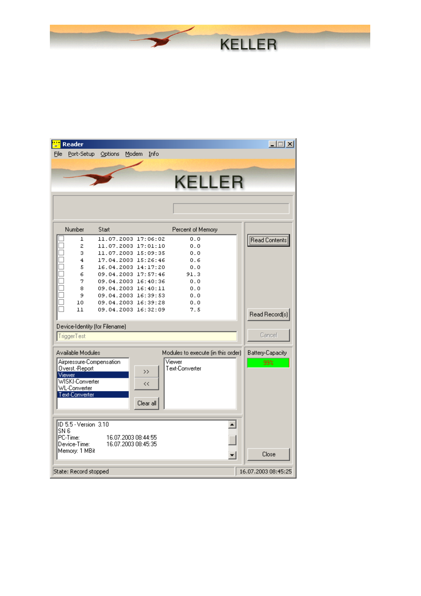Click the Read Record(s) button

point(268,314)
